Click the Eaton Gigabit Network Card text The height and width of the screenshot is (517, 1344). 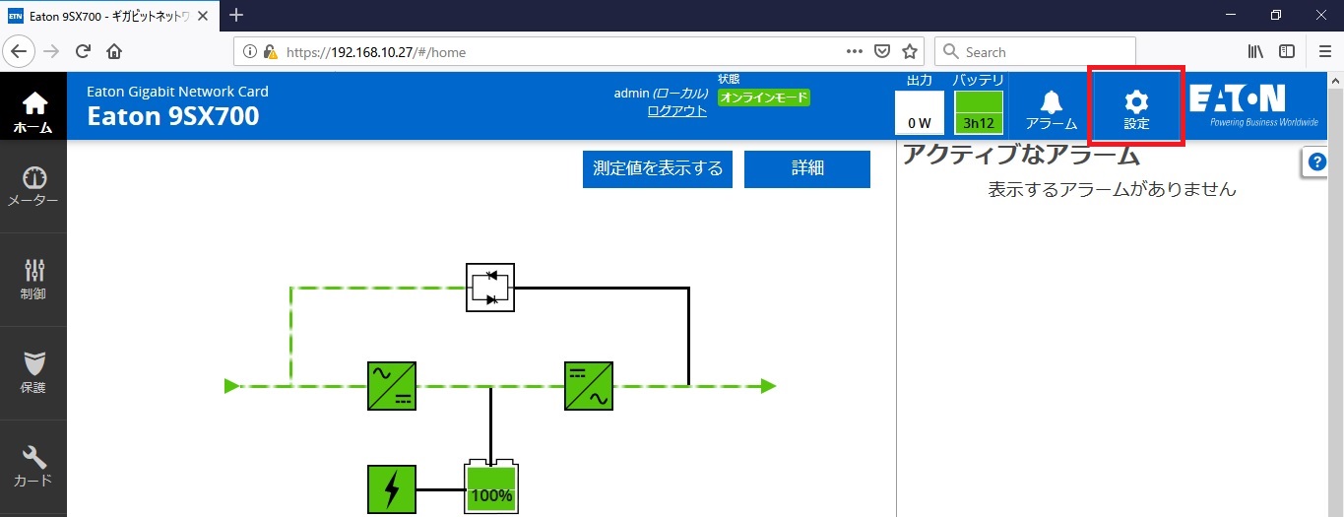pyautogui.click(x=177, y=91)
